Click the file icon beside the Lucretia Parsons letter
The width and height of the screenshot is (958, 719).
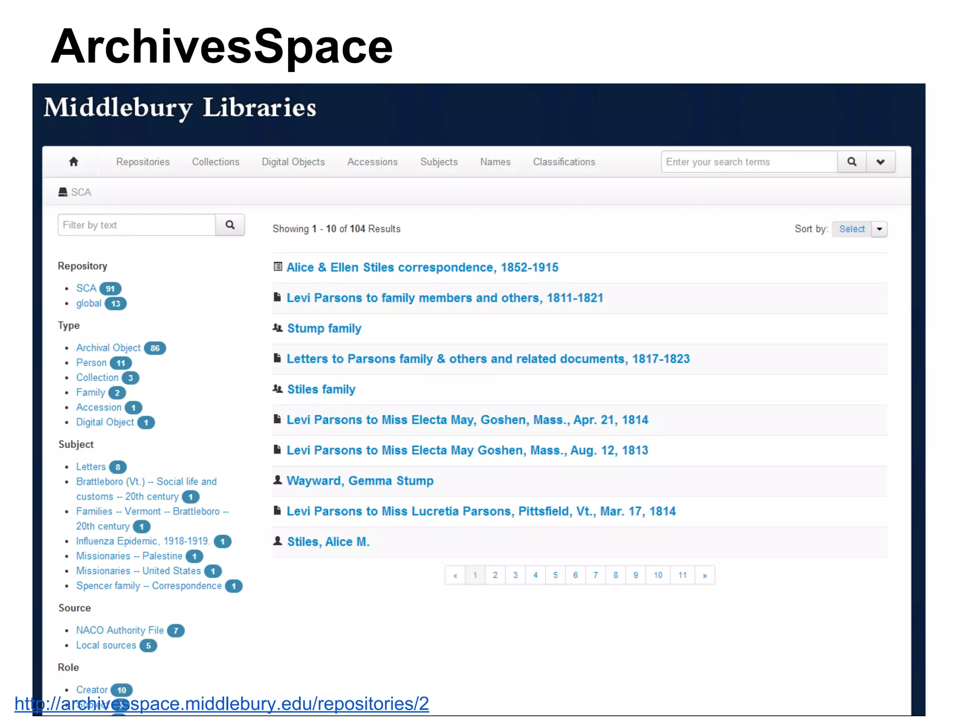coord(277,510)
